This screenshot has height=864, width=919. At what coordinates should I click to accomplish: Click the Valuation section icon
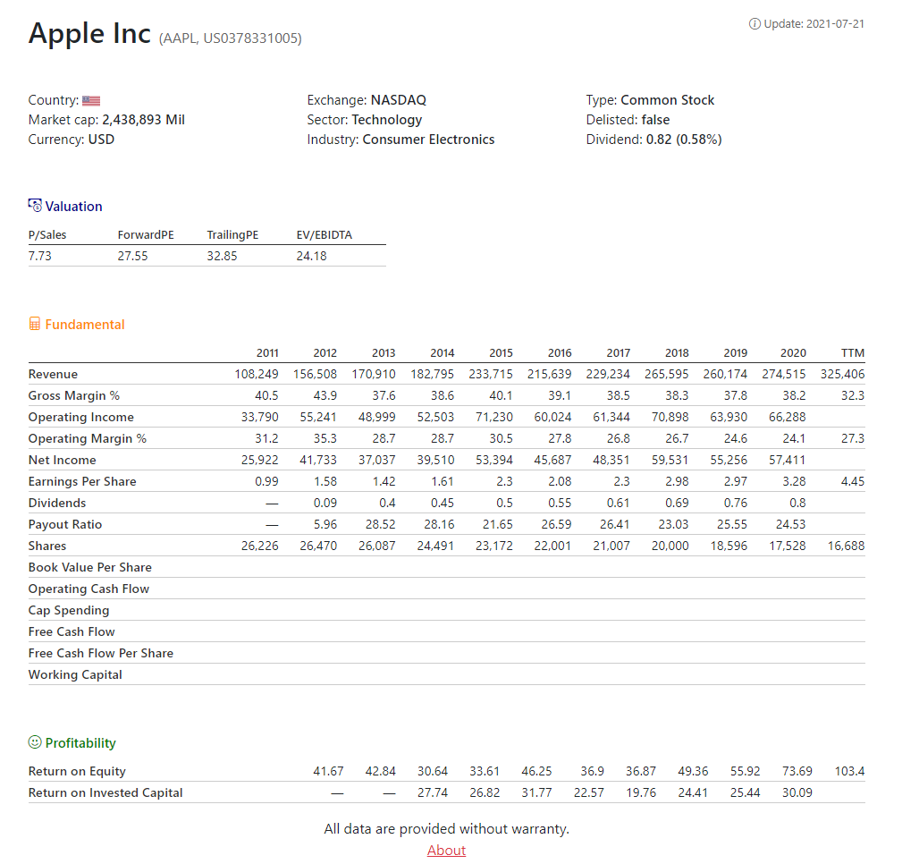point(35,206)
